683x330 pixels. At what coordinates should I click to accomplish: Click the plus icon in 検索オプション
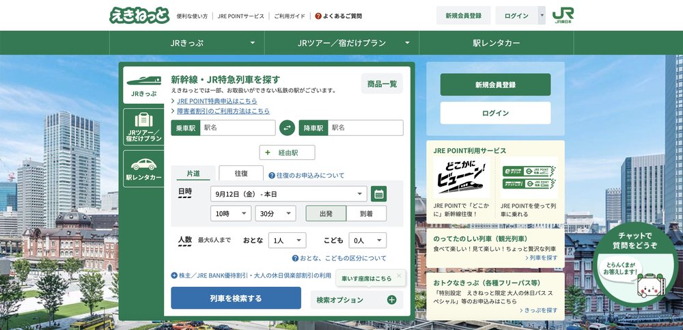point(391,300)
